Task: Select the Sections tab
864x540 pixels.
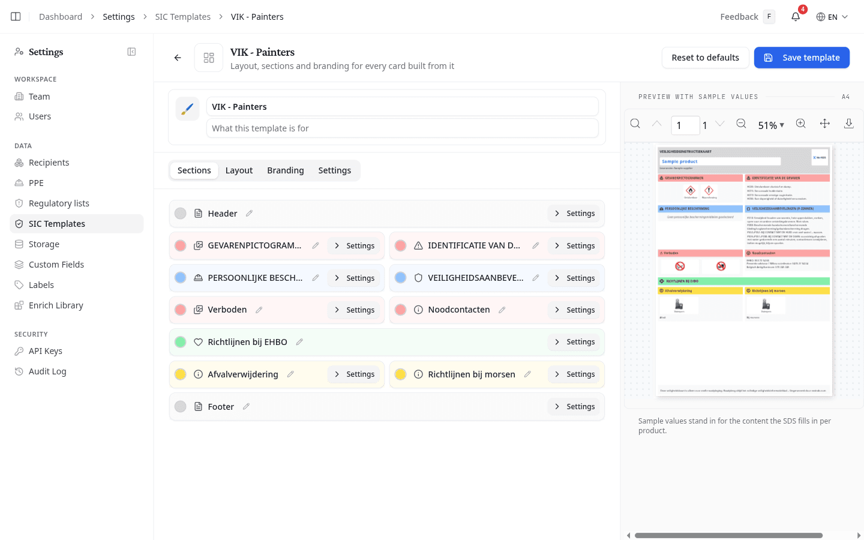Action: tap(194, 170)
